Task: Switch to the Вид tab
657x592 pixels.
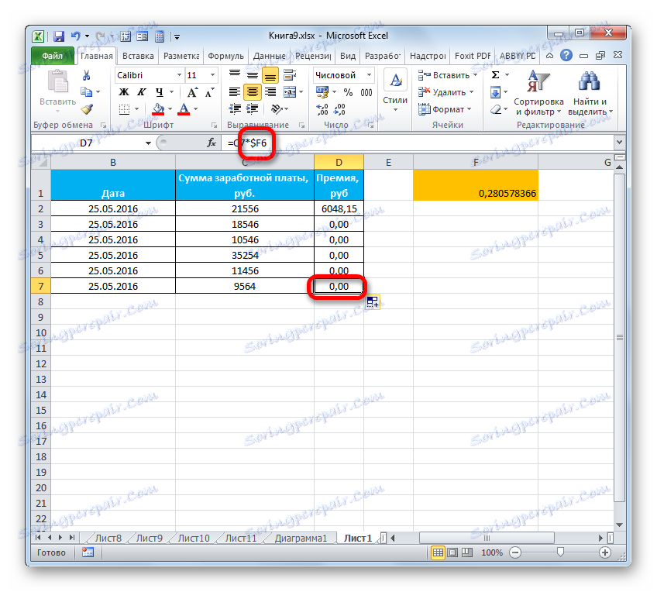Action: (x=348, y=56)
